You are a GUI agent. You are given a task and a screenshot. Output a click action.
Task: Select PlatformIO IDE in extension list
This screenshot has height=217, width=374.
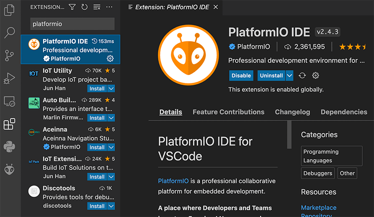click(70, 49)
